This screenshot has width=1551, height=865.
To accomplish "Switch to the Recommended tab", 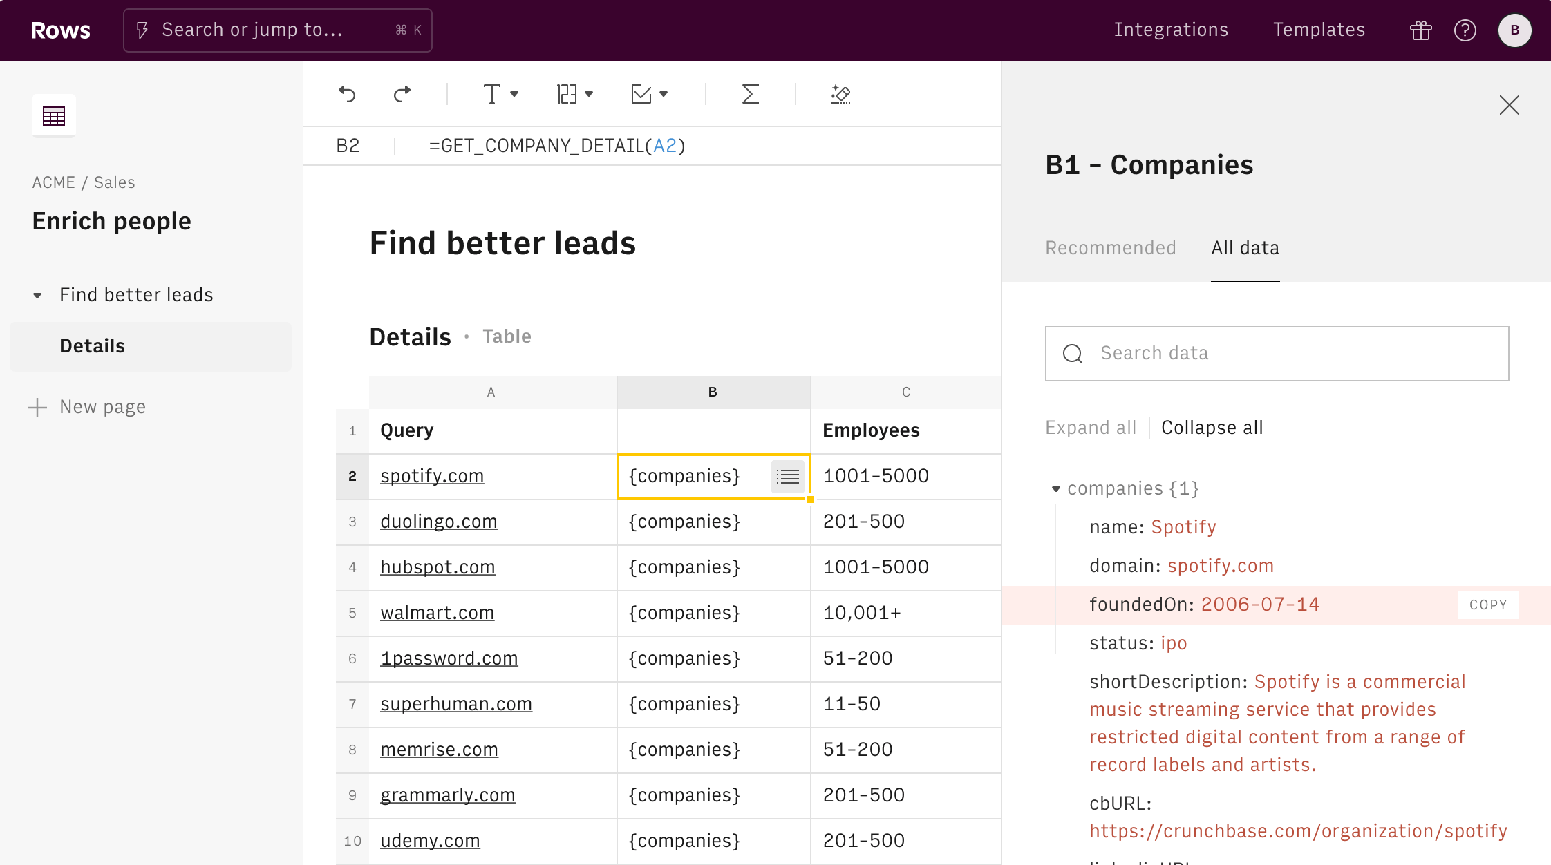I will (1110, 248).
